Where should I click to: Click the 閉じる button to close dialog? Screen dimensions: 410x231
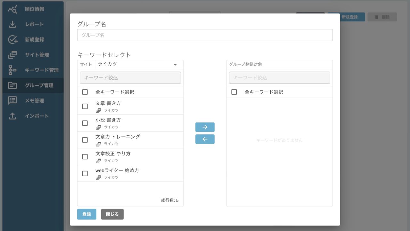tap(112, 214)
